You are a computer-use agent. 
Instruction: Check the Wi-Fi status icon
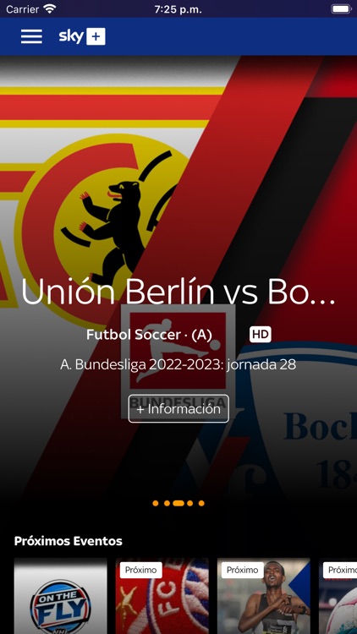pos(50,9)
